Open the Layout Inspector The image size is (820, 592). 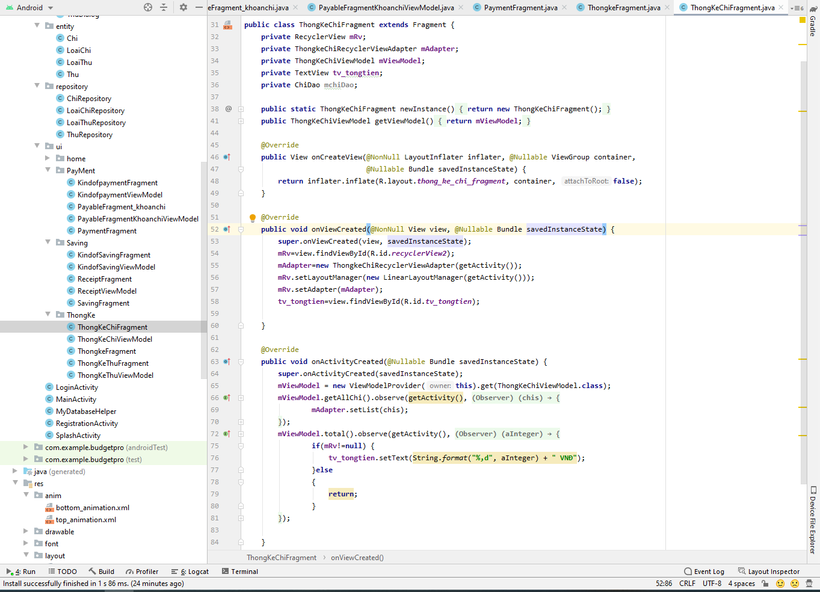click(x=768, y=572)
